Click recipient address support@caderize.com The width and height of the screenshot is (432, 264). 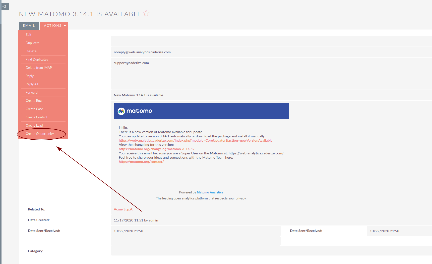131,63
